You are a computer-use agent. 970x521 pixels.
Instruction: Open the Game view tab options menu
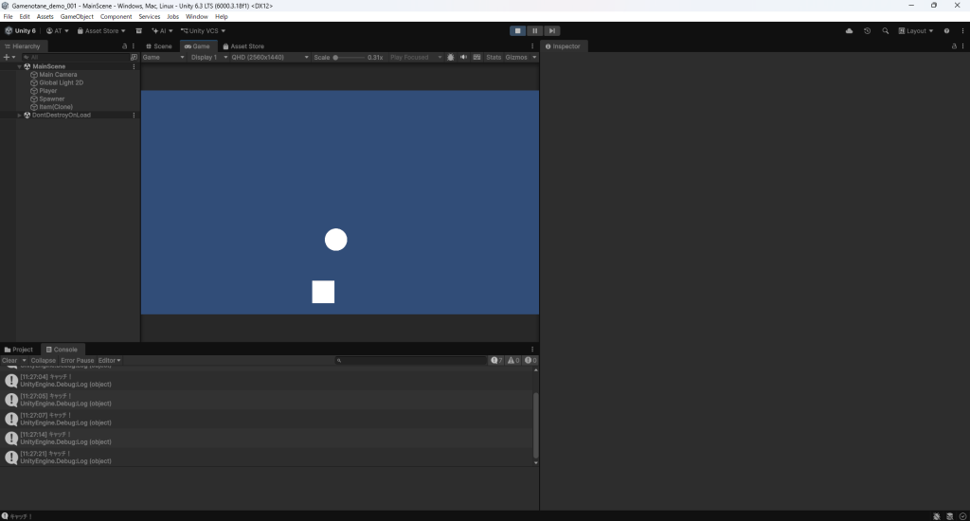tap(532, 46)
